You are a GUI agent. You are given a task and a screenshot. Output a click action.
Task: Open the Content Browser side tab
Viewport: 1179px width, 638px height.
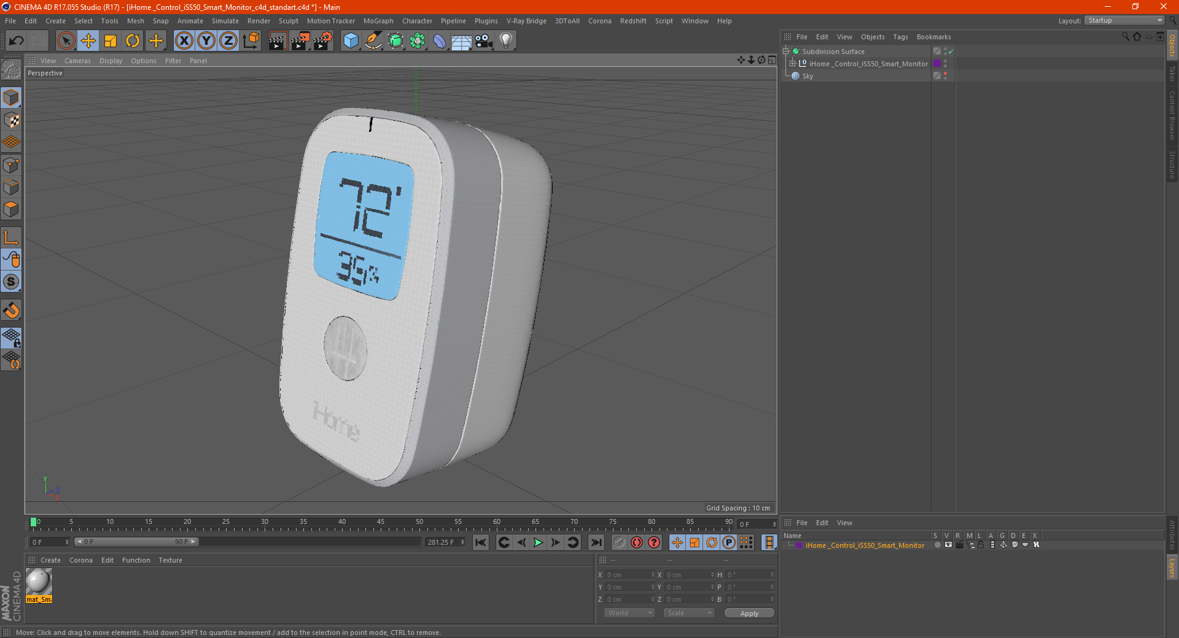click(x=1172, y=115)
